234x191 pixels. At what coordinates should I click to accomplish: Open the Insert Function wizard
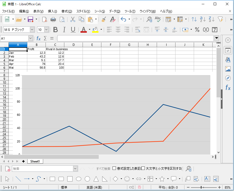39,38
